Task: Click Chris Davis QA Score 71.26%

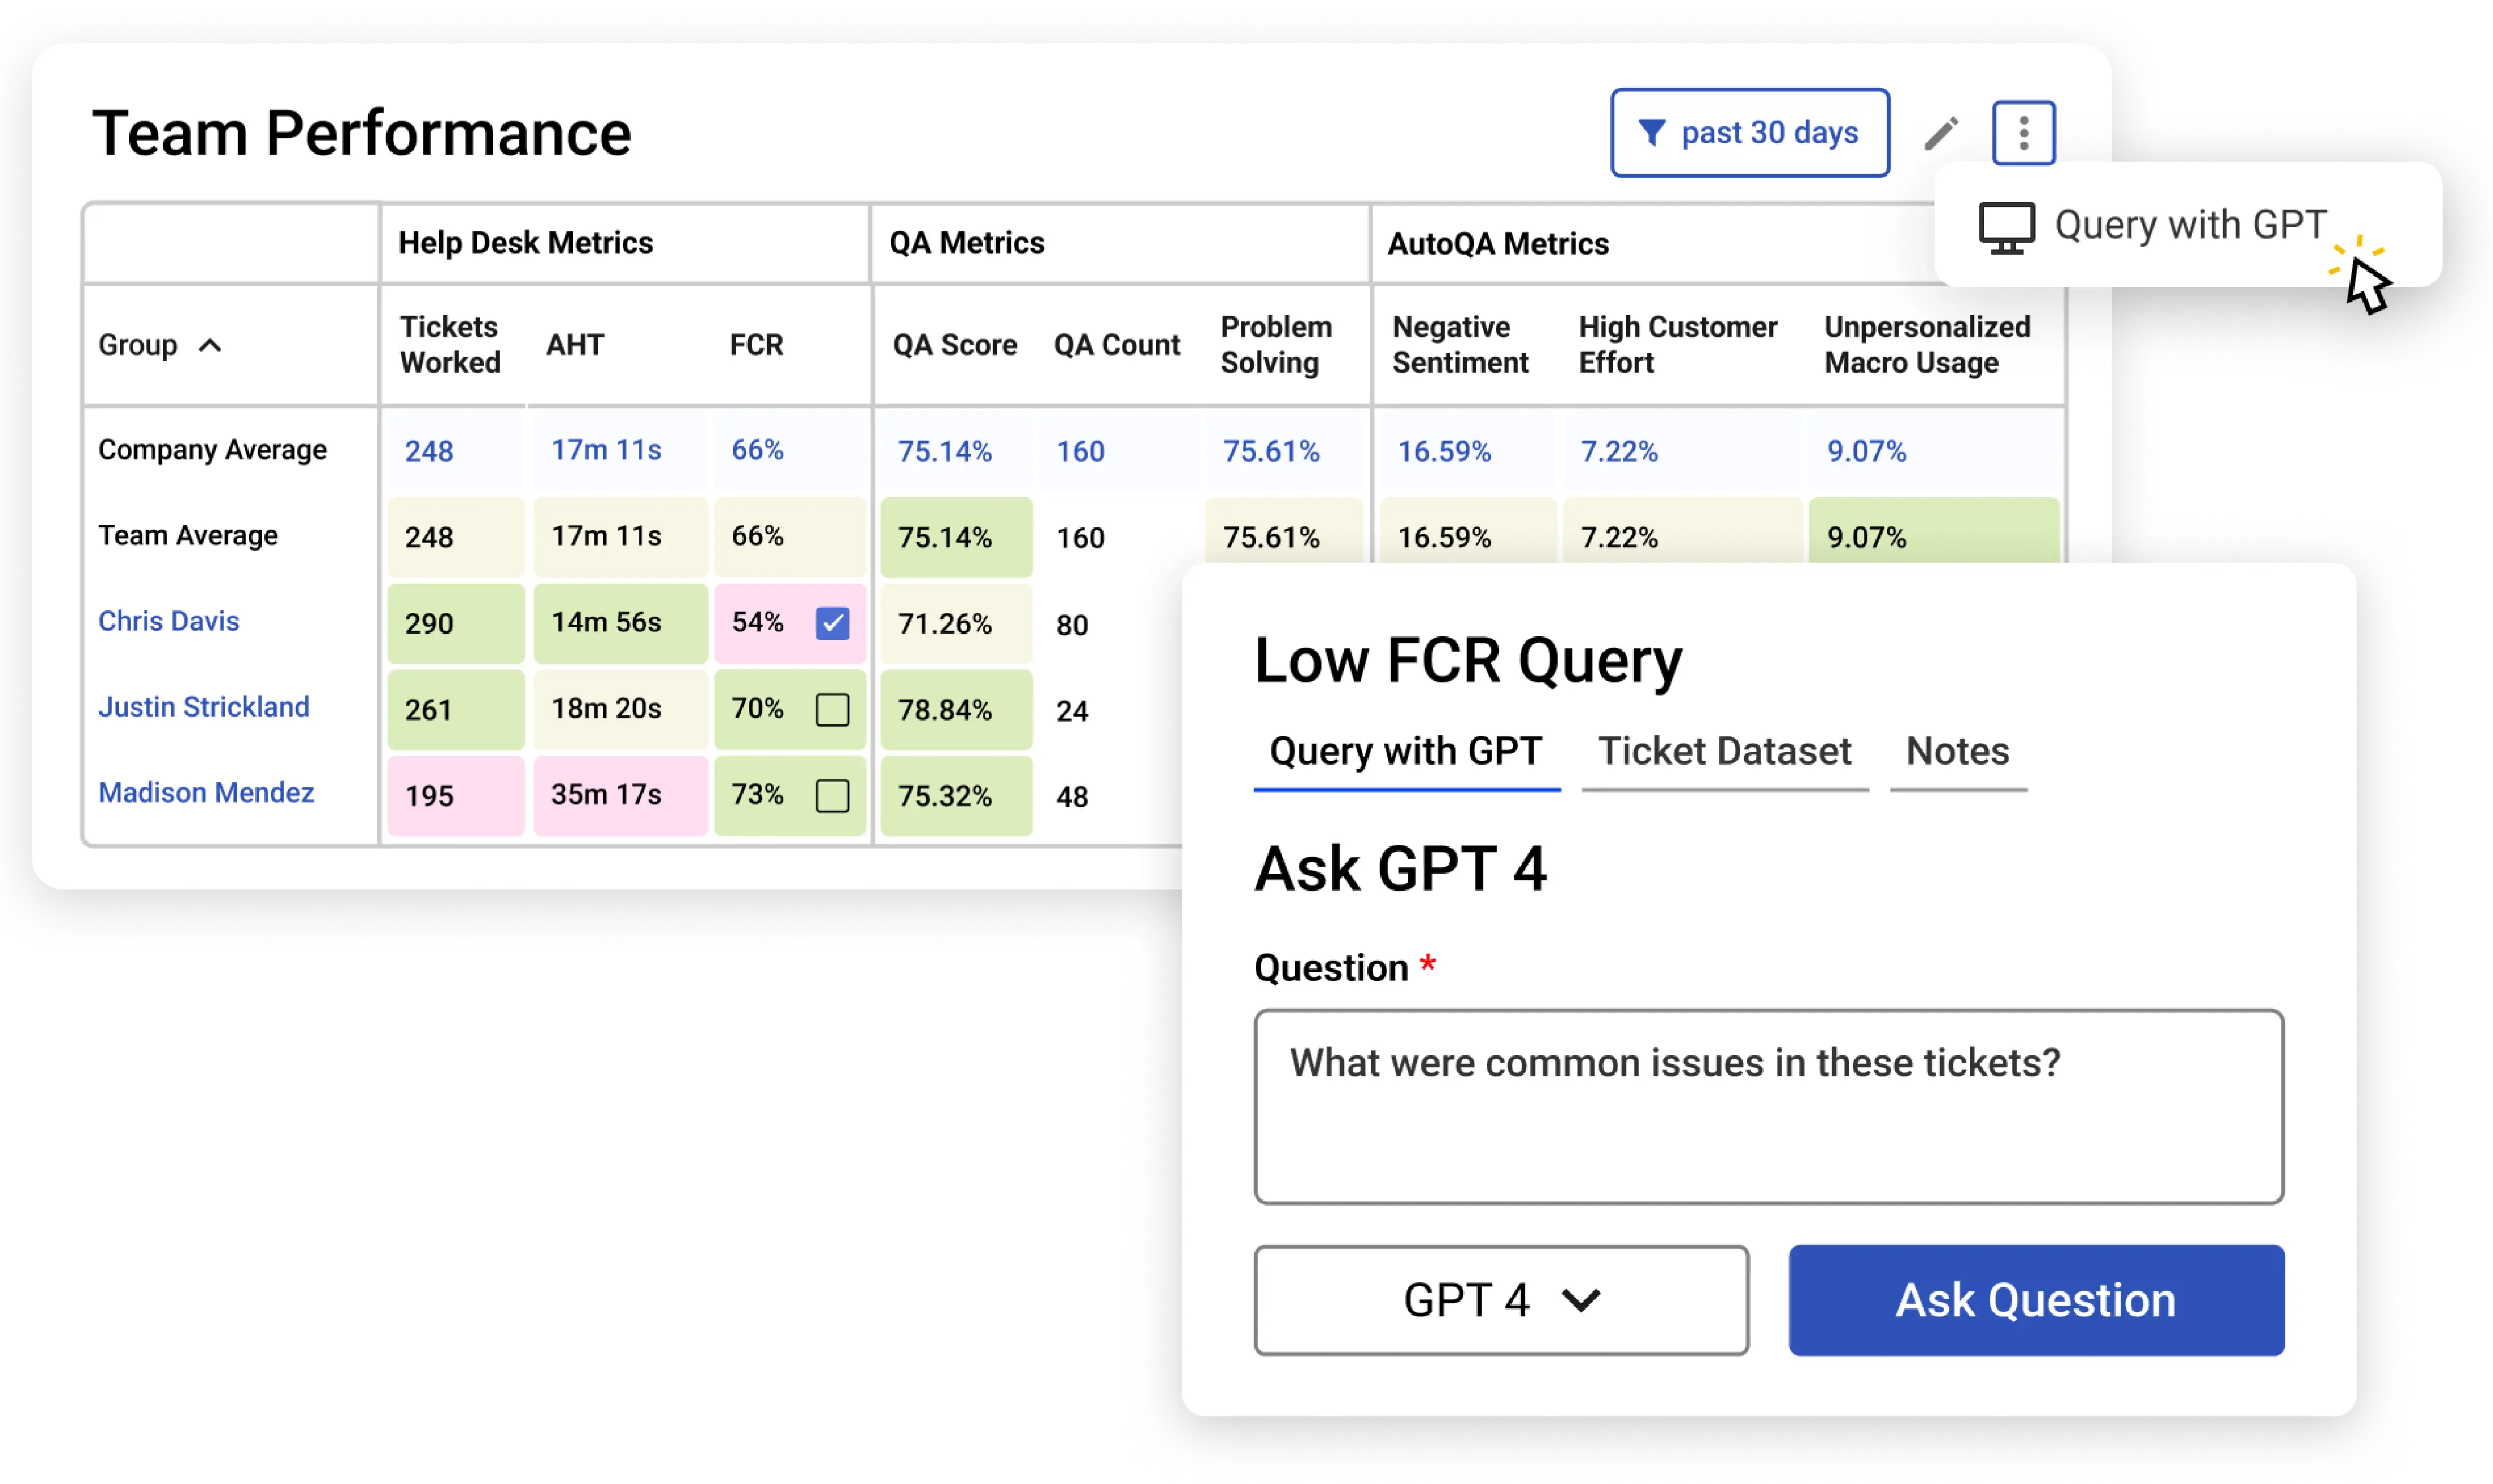Action: click(957, 623)
